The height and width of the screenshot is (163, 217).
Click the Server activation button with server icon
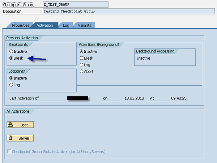click(x=20, y=138)
